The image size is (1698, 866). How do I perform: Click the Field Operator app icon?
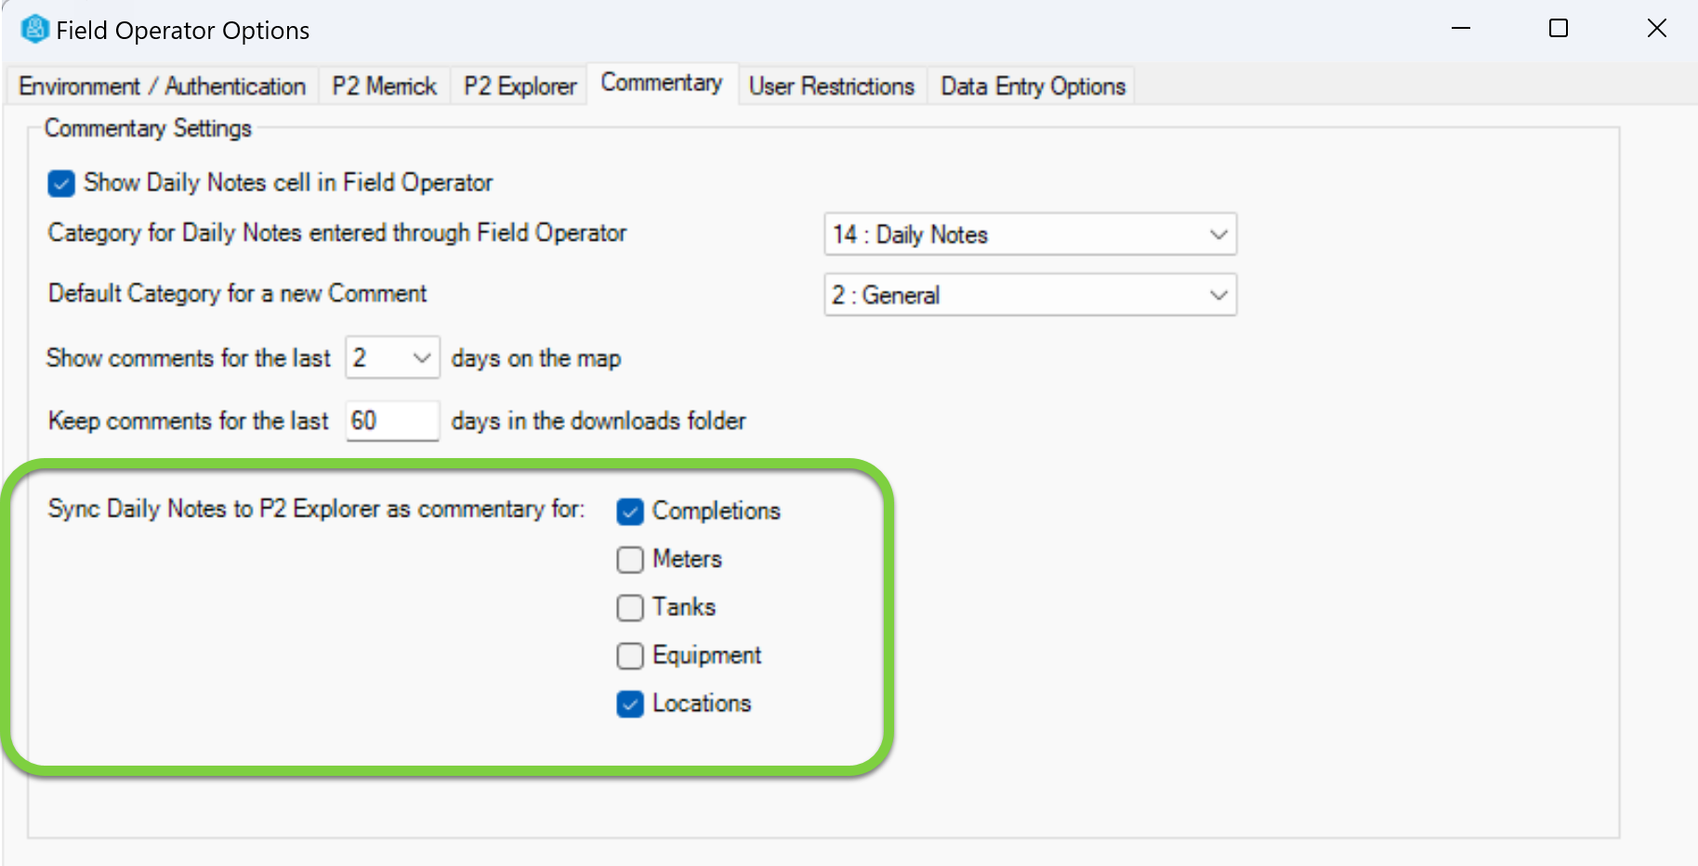click(34, 30)
